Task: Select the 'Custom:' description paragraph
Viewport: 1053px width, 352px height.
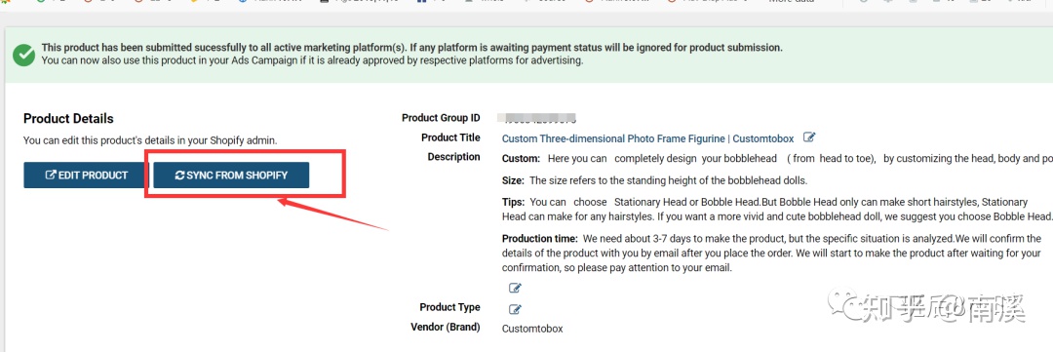Action: 777,159
